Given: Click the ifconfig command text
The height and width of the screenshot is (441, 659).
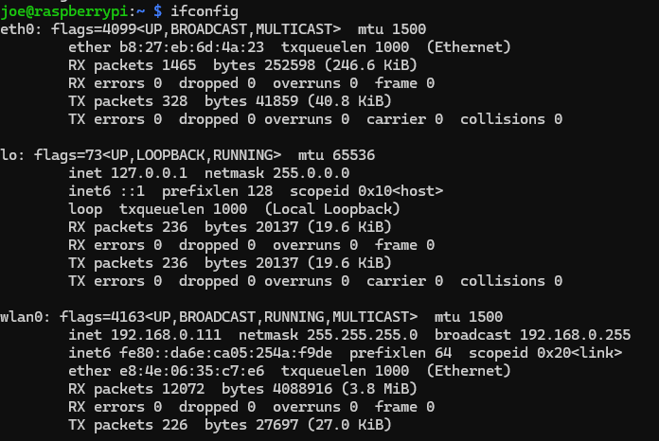Looking at the screenshot, I should 205,10.
